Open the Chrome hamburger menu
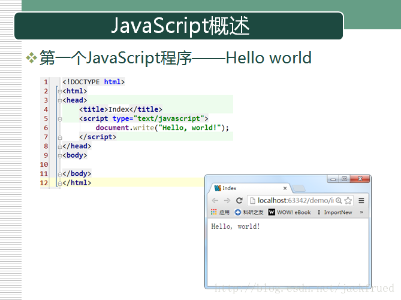This screenshot has width=401, height=300. pyautogui.click(x=361, y=201)
